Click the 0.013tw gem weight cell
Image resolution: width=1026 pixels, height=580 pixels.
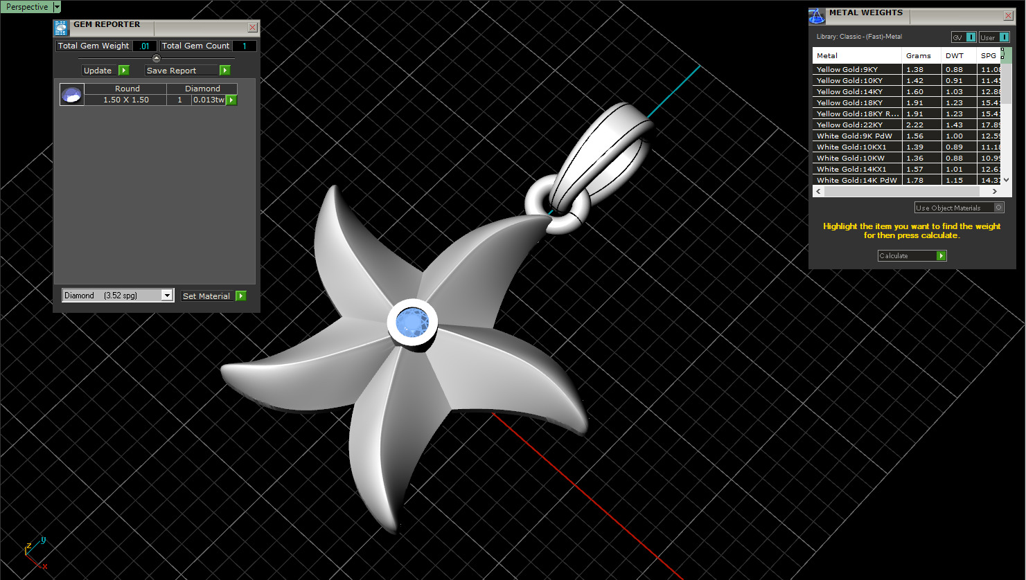coord(209,100)
